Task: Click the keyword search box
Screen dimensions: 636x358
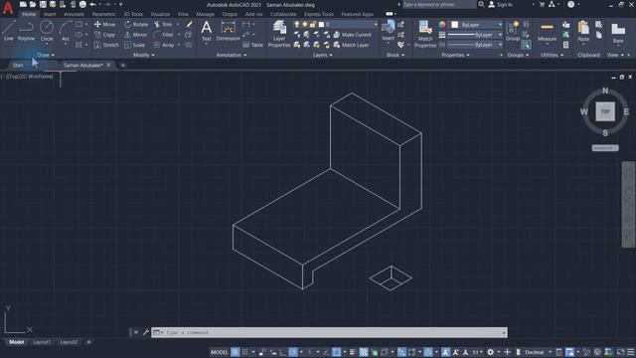Action: (439, 4)
